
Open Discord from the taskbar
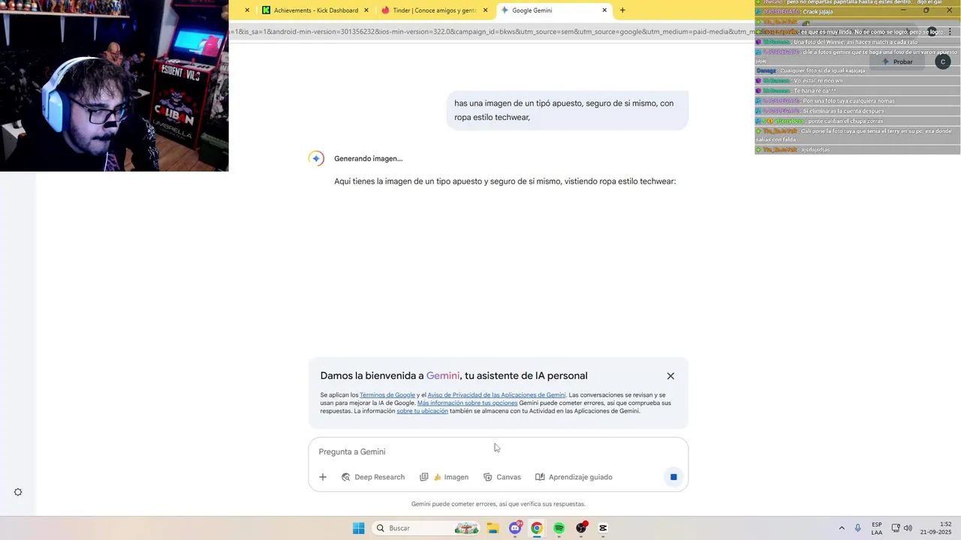click(x=515, y=528)
